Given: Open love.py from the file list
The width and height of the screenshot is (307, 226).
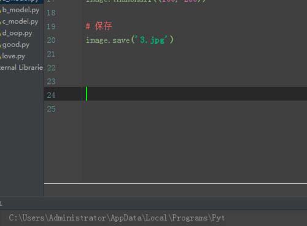Looking at the screenshot, I should tap(14, 56).
